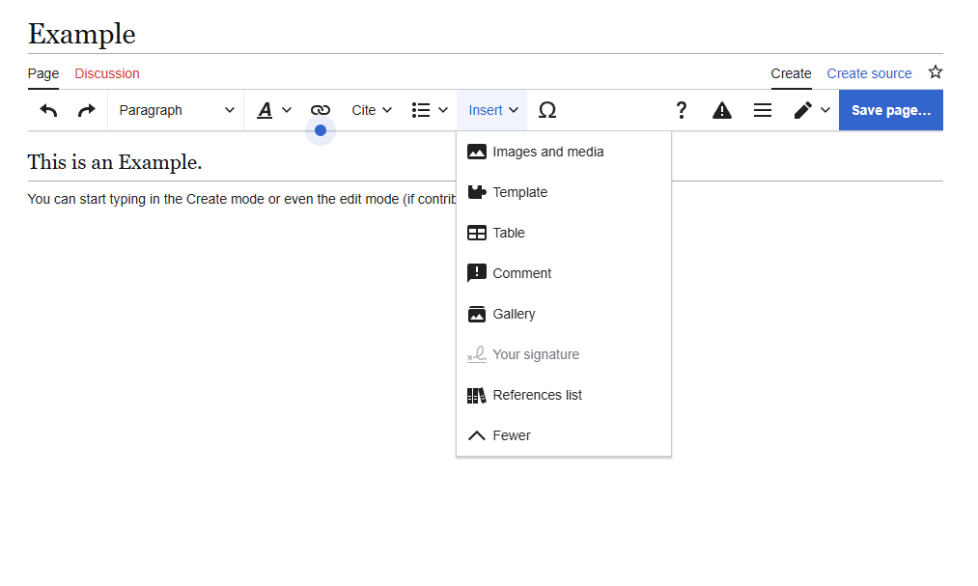Insert a Table from the menu
Image resolution: width=978 pixels, height=586 pixels.
pos(508,233)
